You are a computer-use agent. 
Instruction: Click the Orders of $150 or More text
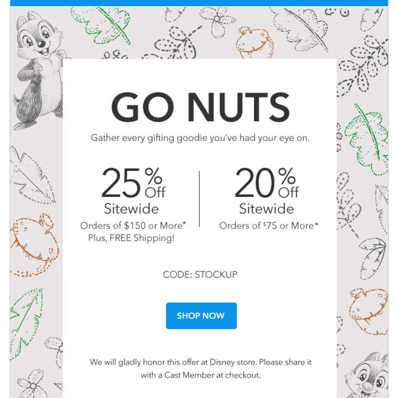pos(133,225)
